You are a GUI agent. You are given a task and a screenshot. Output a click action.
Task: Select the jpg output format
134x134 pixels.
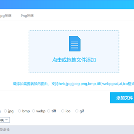tap(5, 111)
